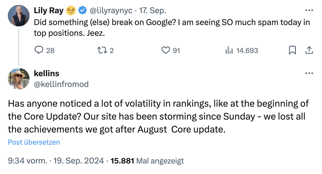Click the @kellinfromod username handle

pos(61,84)
